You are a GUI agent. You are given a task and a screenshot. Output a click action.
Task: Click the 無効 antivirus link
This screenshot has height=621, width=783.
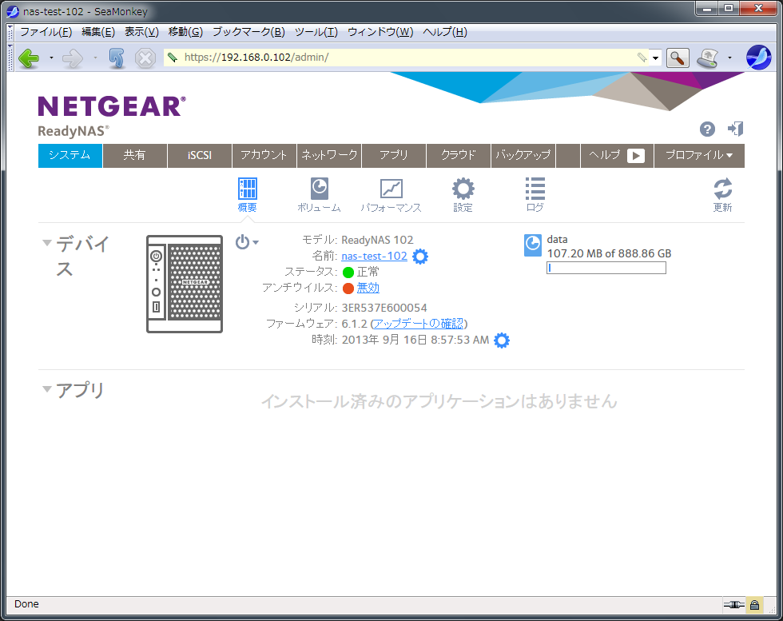368,288
